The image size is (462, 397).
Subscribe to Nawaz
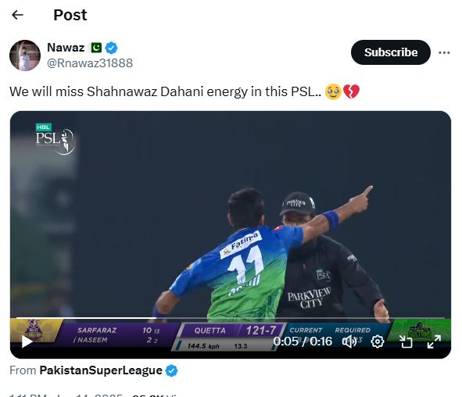pos(391,52)
